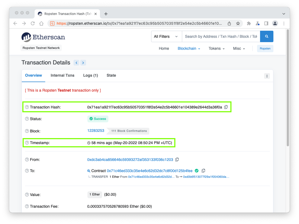Copy the From address to clipboard

tap(177, 160)
